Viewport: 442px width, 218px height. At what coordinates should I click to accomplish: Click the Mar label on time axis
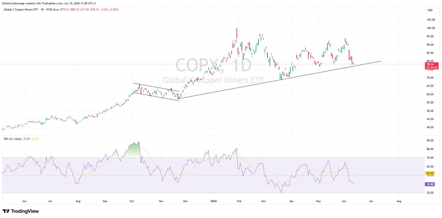click(263, 201)
